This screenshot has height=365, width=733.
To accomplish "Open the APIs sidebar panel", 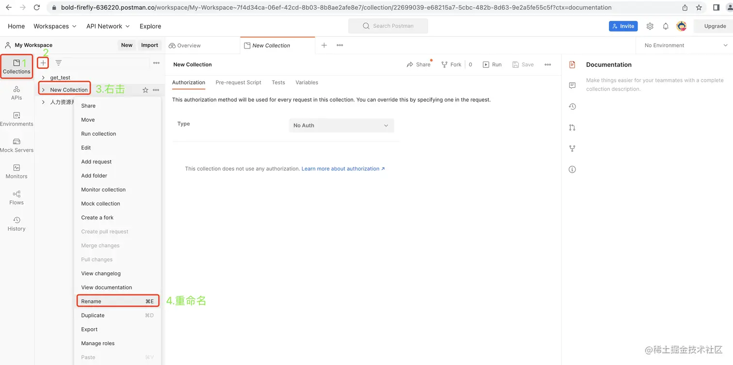I will pos(16,93).
